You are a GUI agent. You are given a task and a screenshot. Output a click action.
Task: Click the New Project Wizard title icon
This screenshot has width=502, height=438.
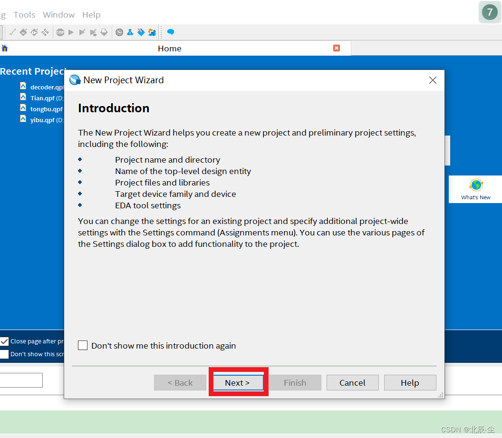pyautogui.click(x=75, y=80)
